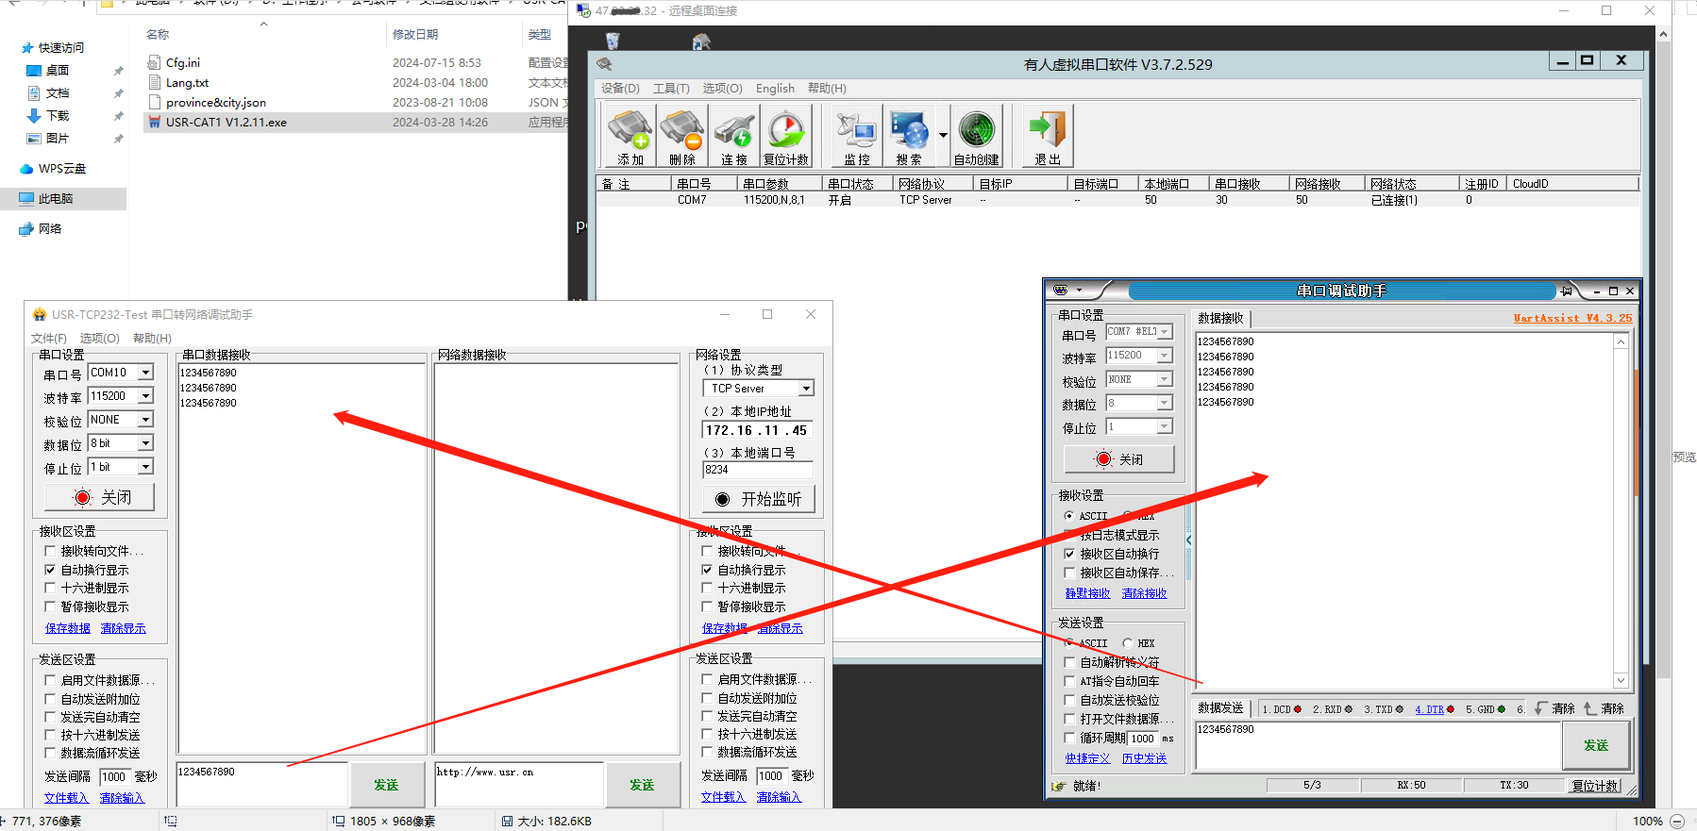Open the 选项(O) menu in USR-TCP232-Test
This screenshot has height=831, width=1697.
(x=99, y=338)
